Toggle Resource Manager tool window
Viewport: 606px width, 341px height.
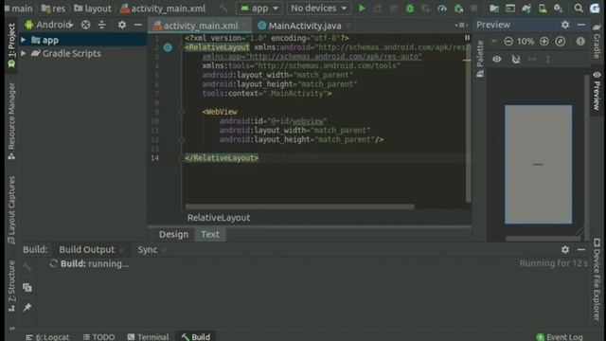click(11, 120)
